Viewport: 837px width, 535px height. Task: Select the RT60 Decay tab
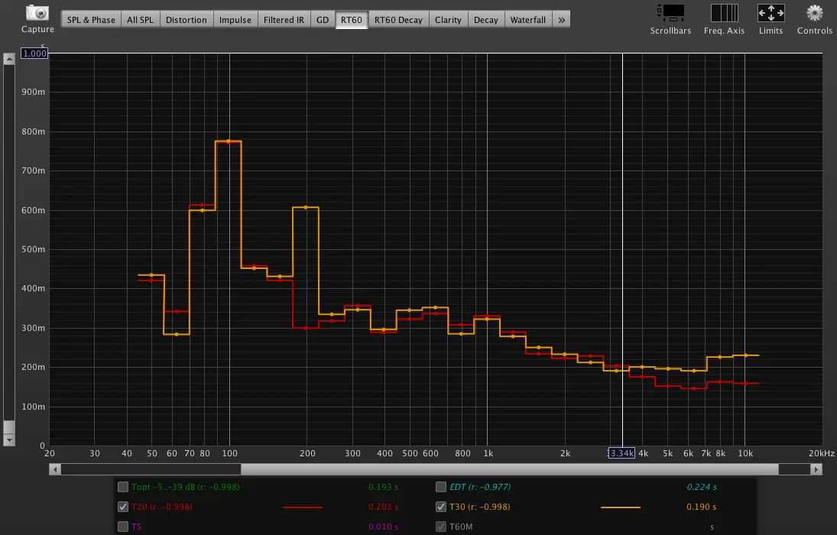click(x=398, y=20)
